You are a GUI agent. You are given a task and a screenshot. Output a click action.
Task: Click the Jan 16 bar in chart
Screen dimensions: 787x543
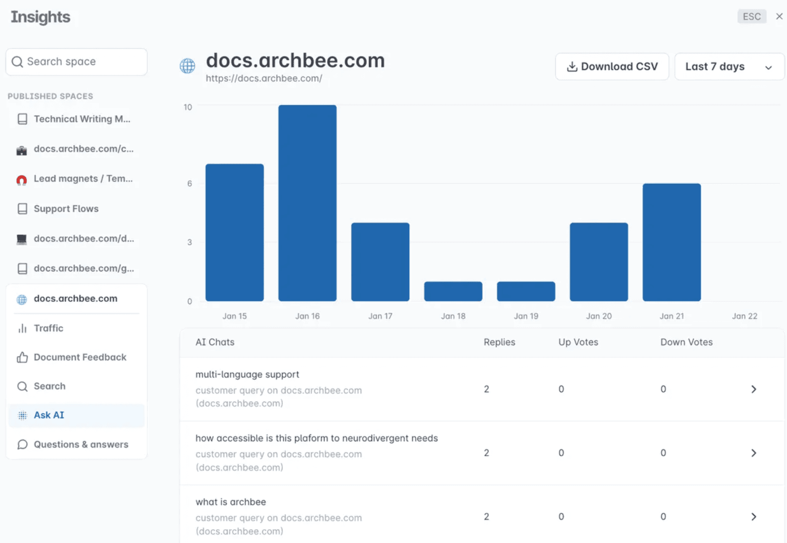click(x=307, y=203)
